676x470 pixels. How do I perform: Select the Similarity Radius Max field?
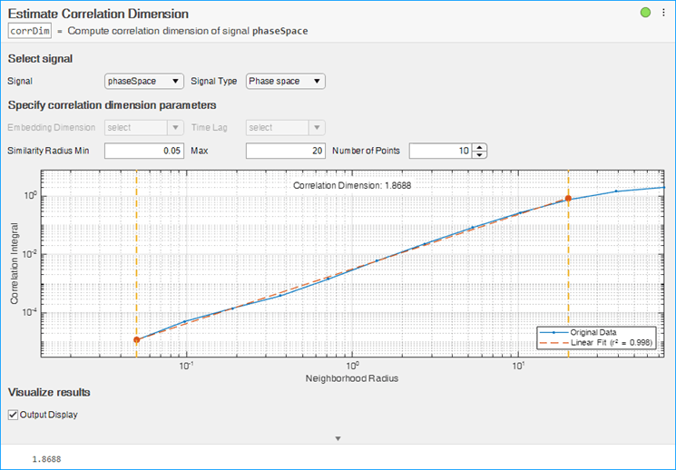tap(285, 151)
